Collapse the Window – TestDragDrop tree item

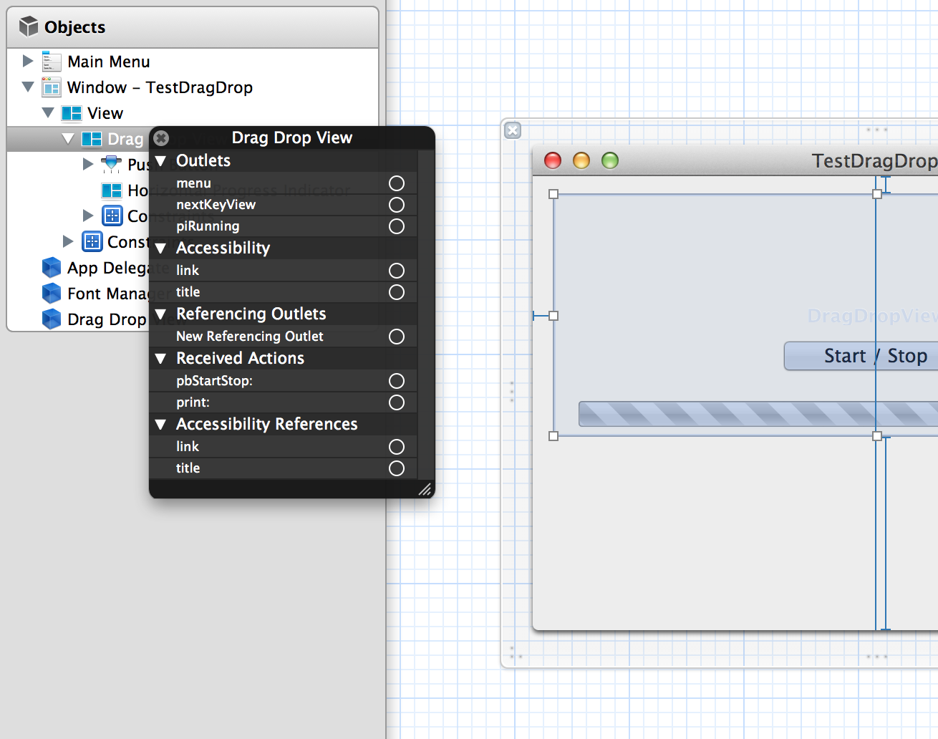28,87
